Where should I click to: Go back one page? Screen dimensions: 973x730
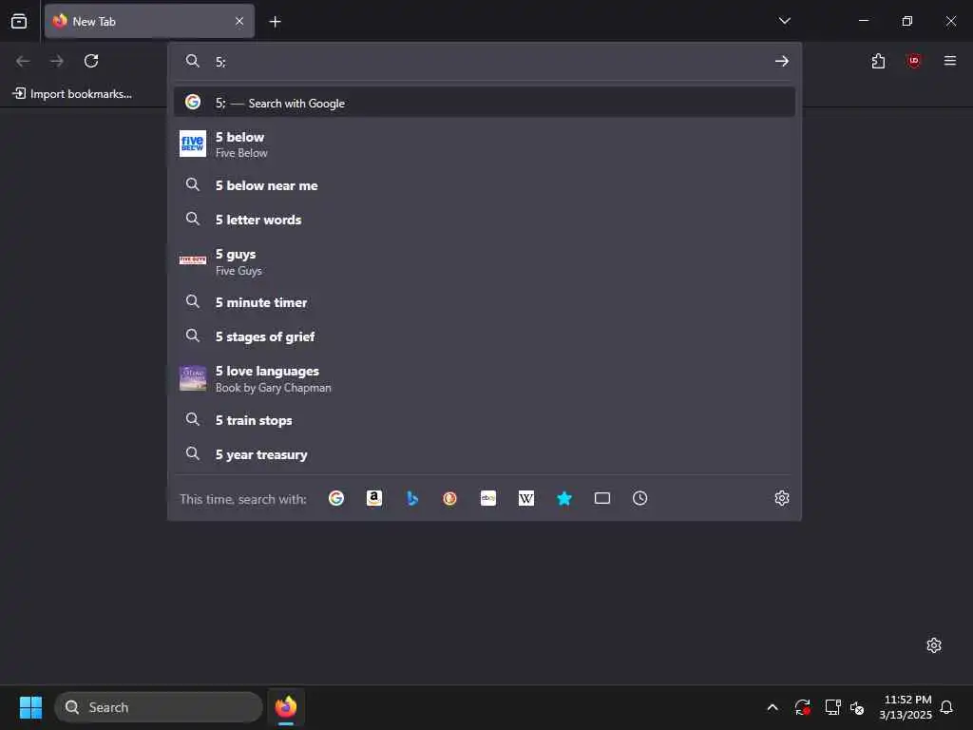23,61
